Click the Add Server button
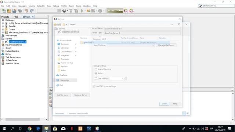 pyautogui.click(x=62, y=95)
